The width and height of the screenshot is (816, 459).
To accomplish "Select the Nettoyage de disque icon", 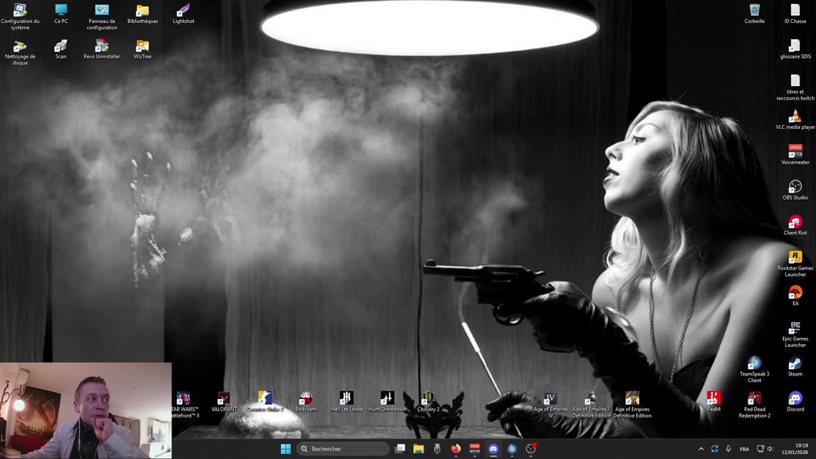I will tap(20, 52).
